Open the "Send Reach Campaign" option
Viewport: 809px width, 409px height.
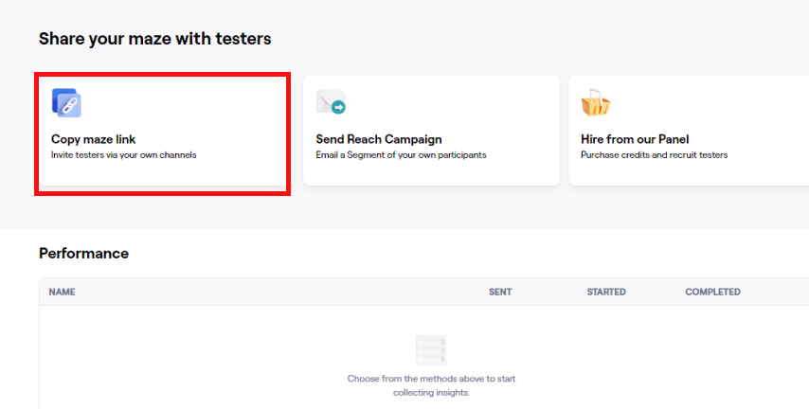click(x=379, y=139)
